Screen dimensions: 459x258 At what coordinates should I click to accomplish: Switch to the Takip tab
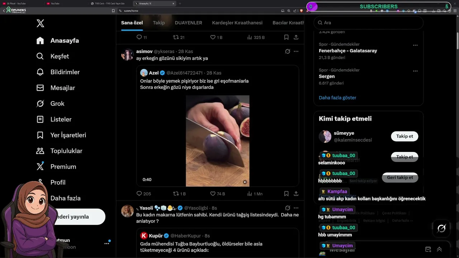pyautogui.click(x=159, y=23)
